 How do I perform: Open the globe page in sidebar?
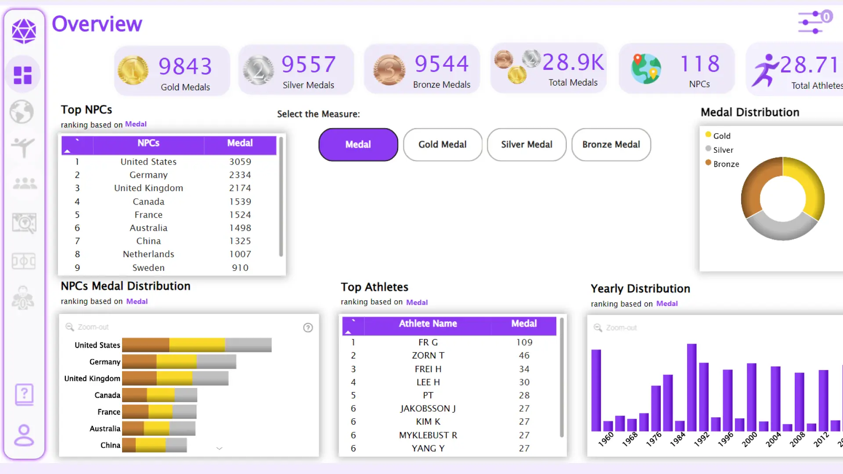click(22, 111)
